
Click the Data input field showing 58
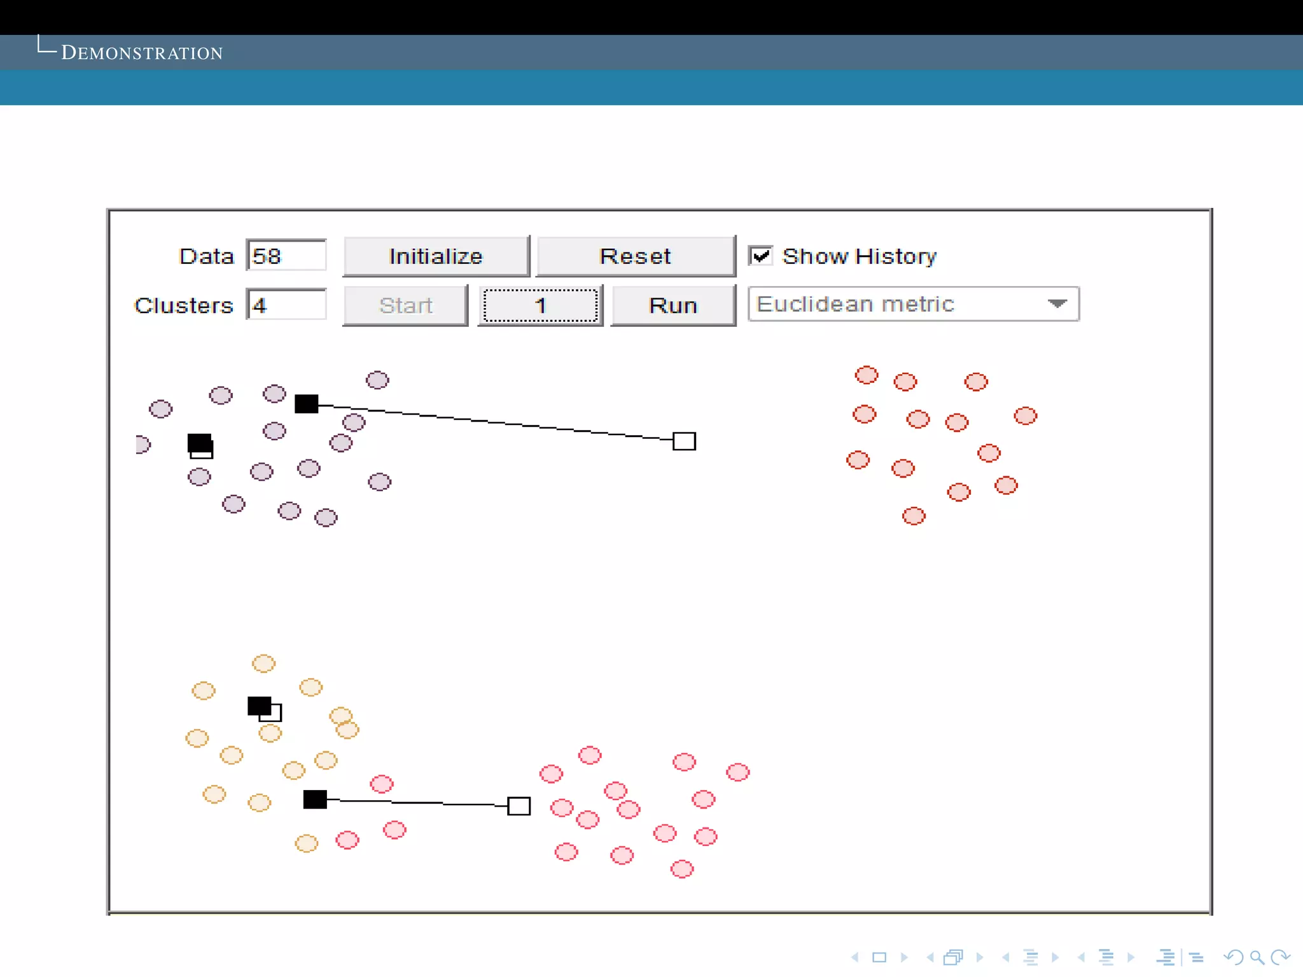coord(286,256)
